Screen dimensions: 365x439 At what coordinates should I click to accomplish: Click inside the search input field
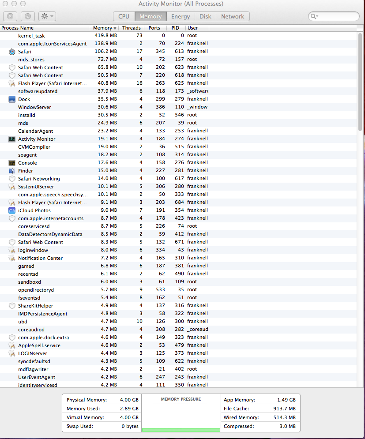(334, 16)
